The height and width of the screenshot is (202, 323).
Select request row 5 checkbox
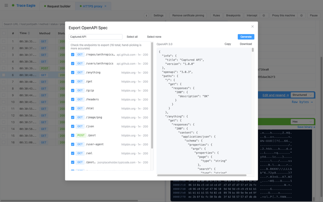[4, 68]
